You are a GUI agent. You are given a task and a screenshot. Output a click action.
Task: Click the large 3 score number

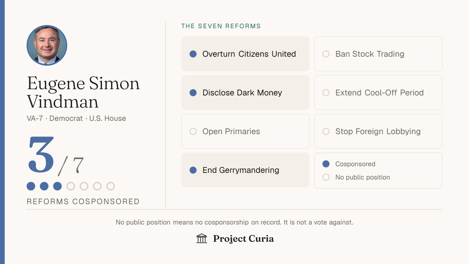(x=41, y=154)
